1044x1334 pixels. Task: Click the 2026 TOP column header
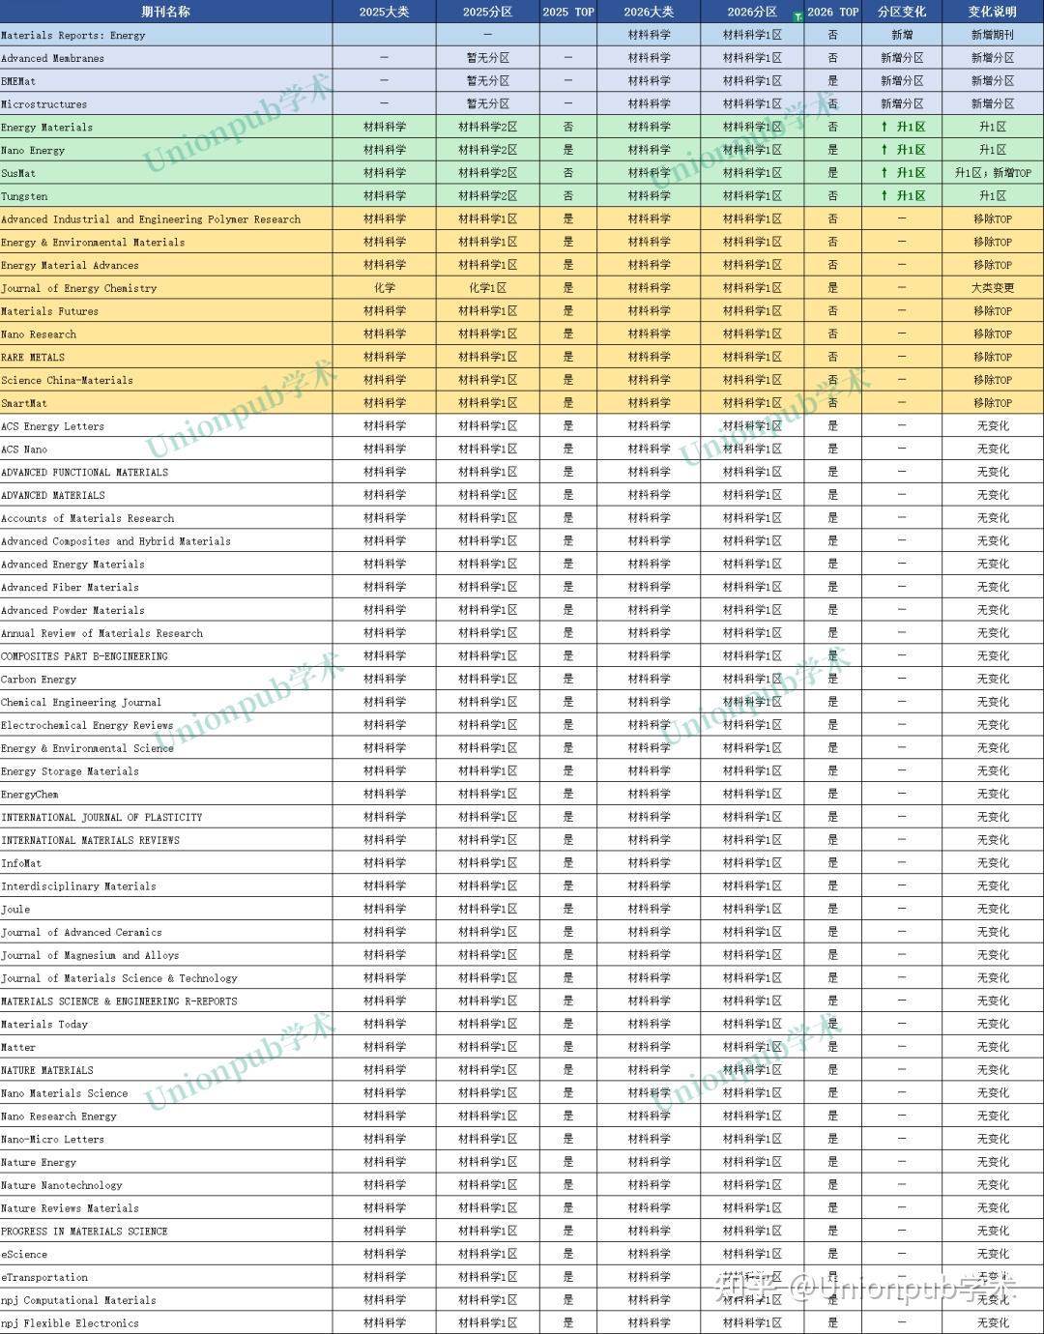pos(833,12)
